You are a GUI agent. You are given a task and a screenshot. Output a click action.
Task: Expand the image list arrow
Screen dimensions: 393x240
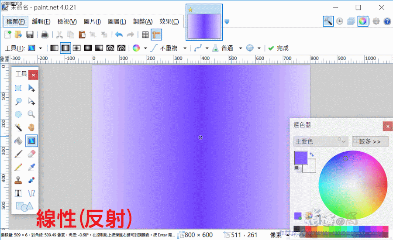click(x=227, y=22)
